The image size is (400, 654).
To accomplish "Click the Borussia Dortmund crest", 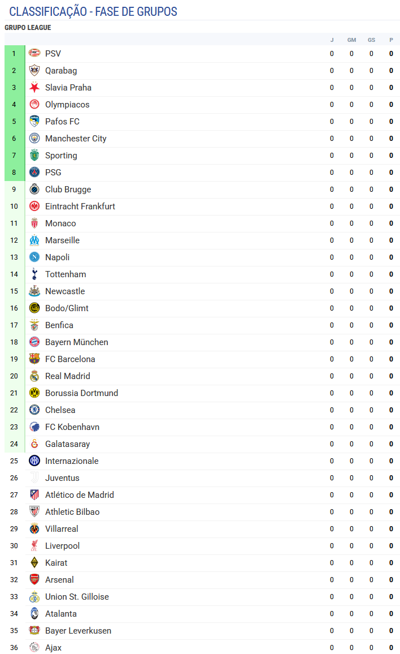I will tap(34, 393).
